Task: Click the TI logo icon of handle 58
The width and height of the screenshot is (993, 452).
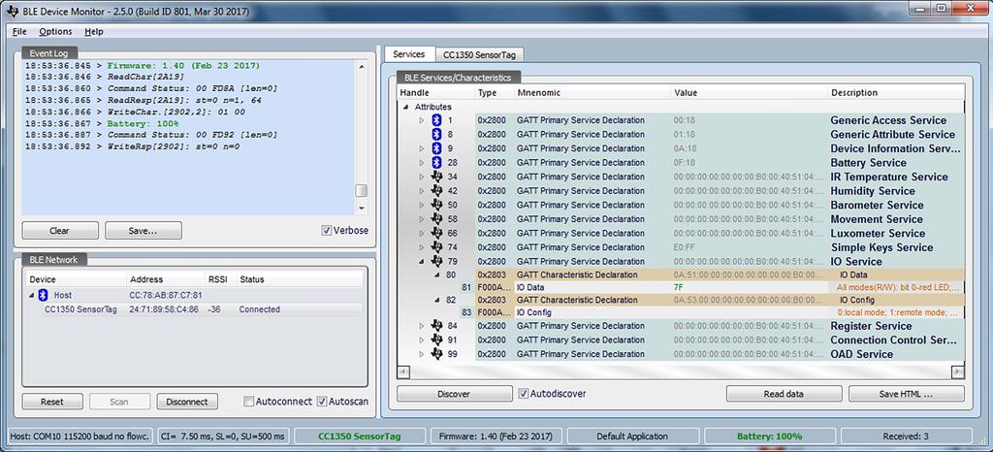Action: pos(436,219)
